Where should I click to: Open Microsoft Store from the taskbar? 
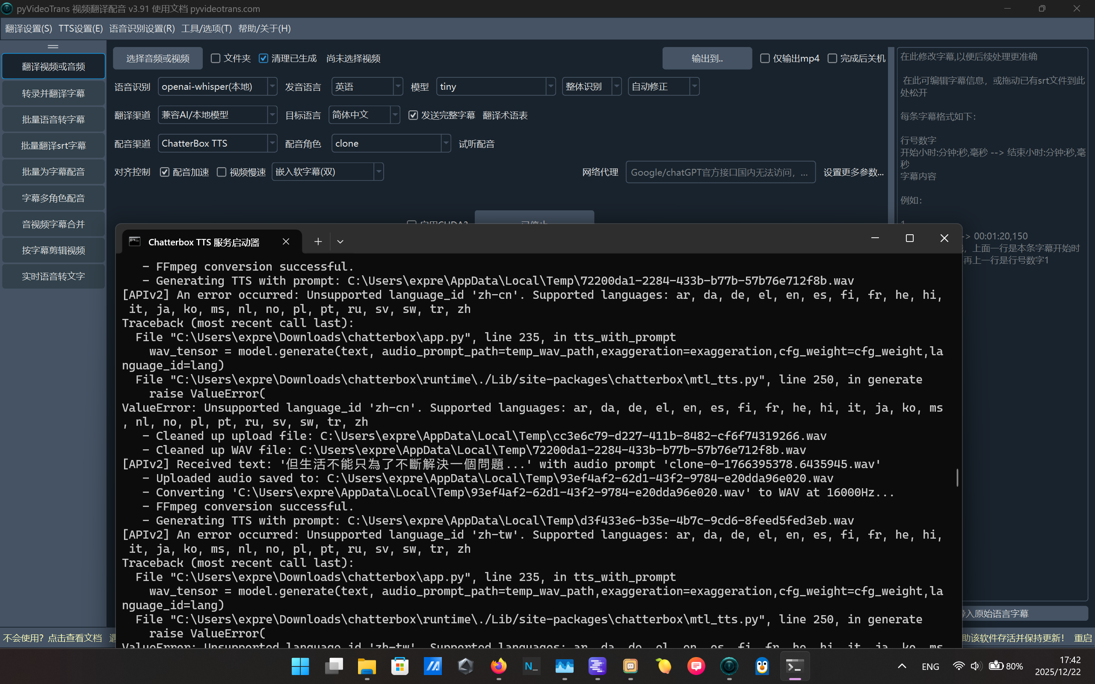point(400,666)
